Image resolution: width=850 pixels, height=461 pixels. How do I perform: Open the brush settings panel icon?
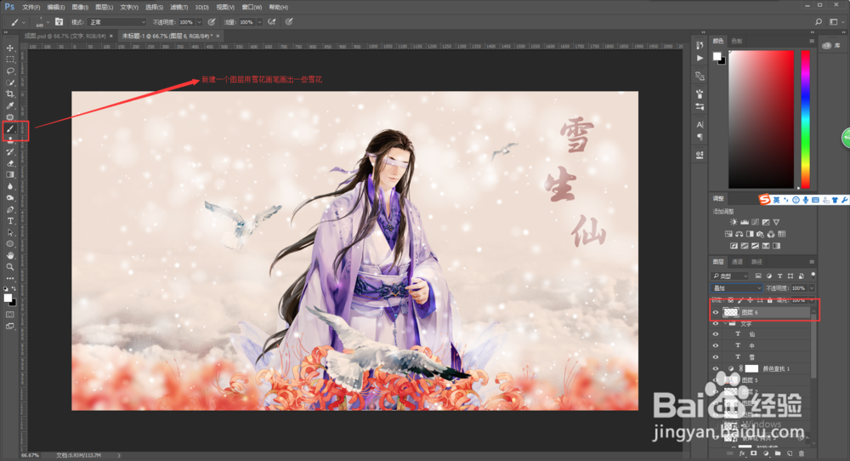tap(59, 22)
